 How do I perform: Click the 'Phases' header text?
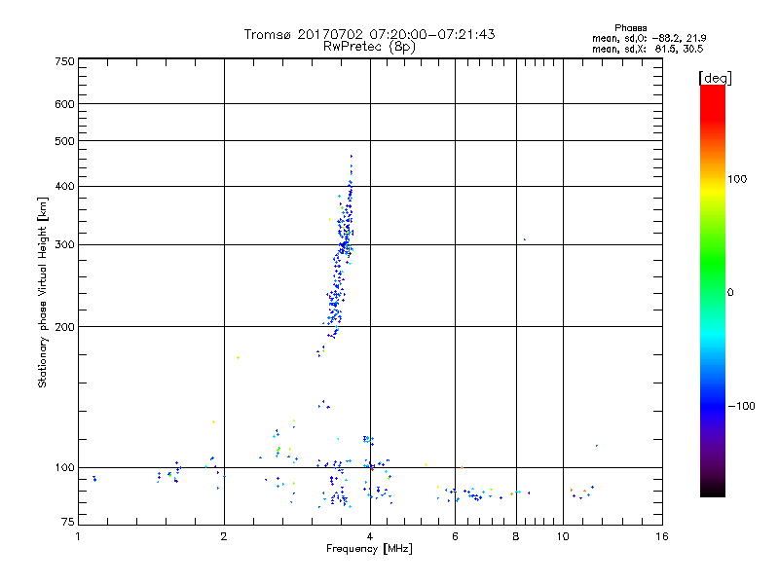[630, 28]
